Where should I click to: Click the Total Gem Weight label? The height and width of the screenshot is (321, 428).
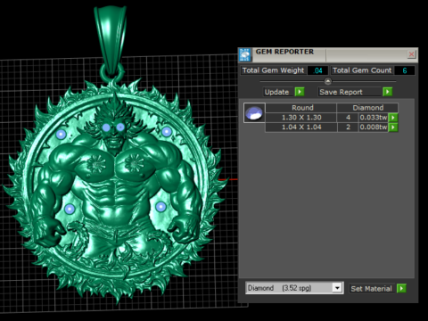[273, 70]
